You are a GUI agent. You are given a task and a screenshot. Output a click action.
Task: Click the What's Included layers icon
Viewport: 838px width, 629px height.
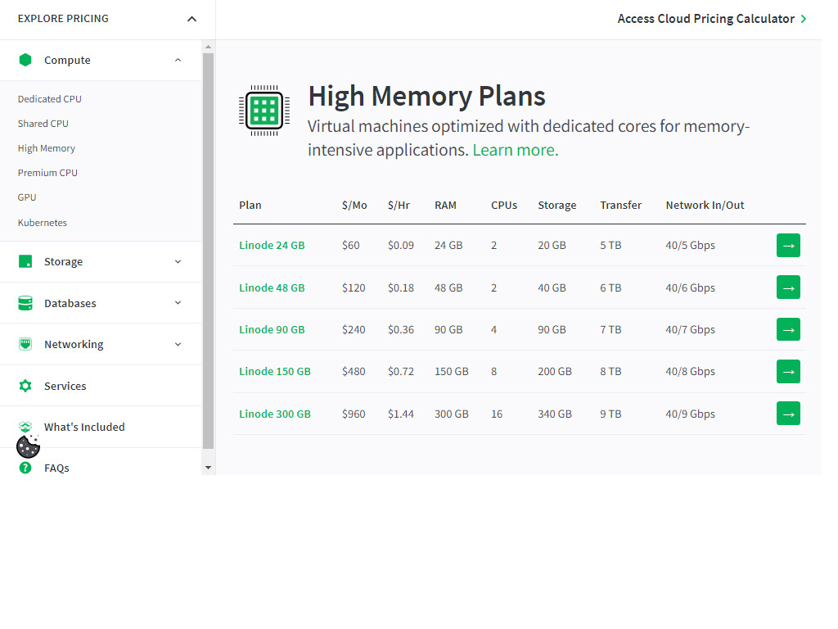point(25,427)
